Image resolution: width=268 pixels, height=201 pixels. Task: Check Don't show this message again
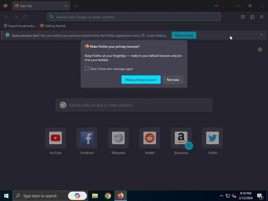(87, 69)
